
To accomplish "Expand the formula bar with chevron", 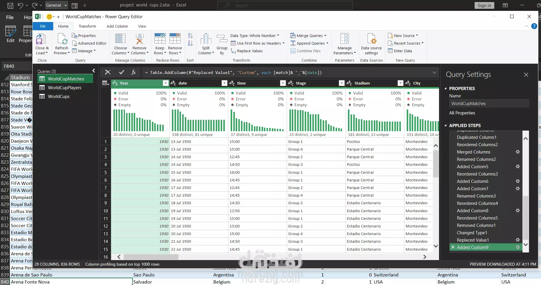I will (434, 72).
